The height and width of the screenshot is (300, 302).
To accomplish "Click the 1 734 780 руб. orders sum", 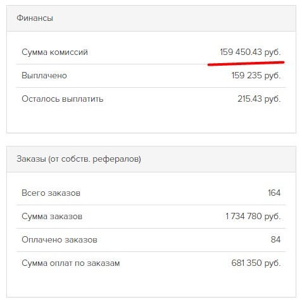I will pos(253,216).
